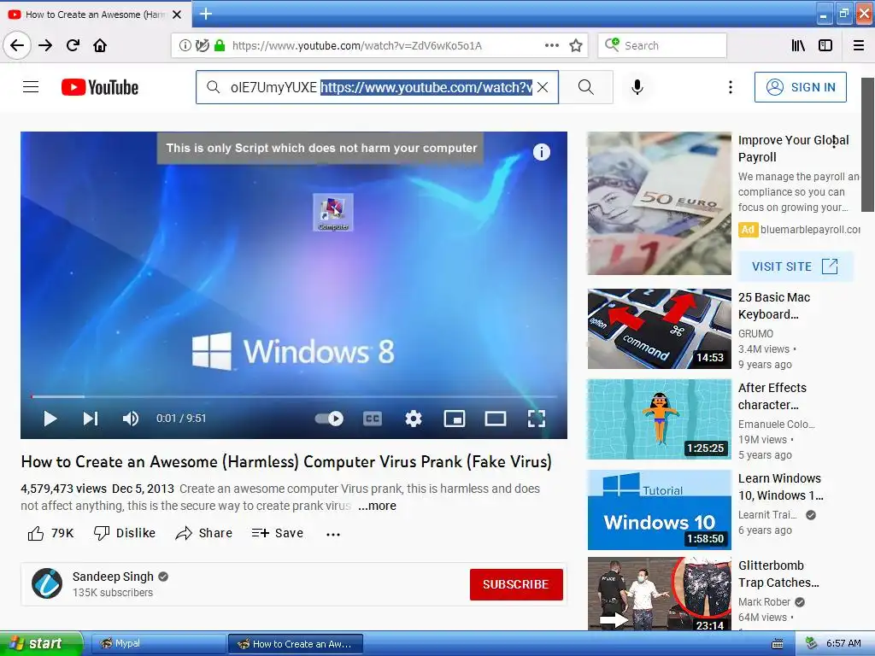This screenshot has width=875, height=656.
Task: Open the After Effects character video title
Action: click(772, 396)
